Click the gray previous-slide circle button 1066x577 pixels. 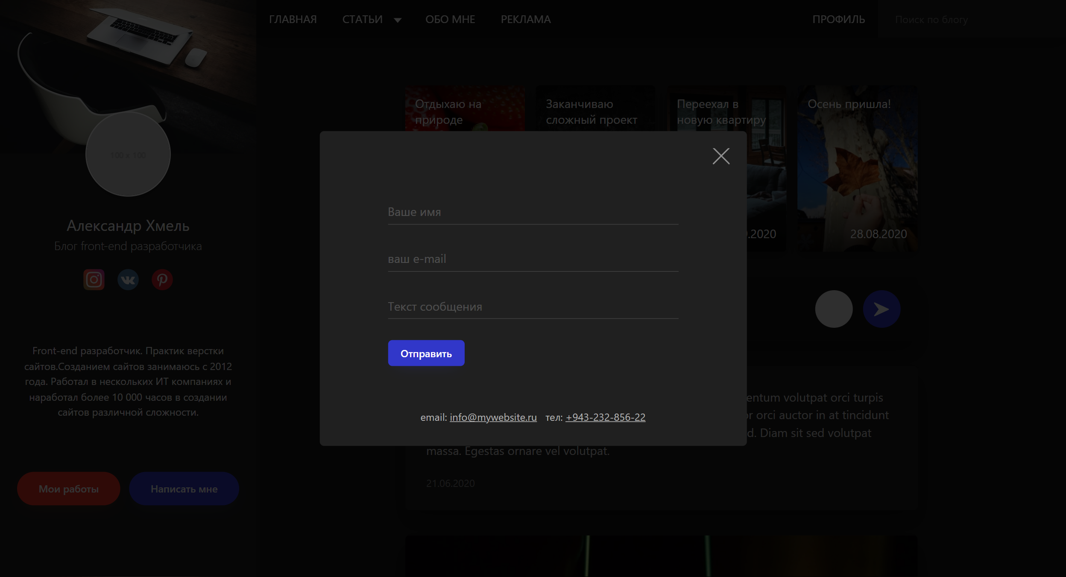coord(834,309)
